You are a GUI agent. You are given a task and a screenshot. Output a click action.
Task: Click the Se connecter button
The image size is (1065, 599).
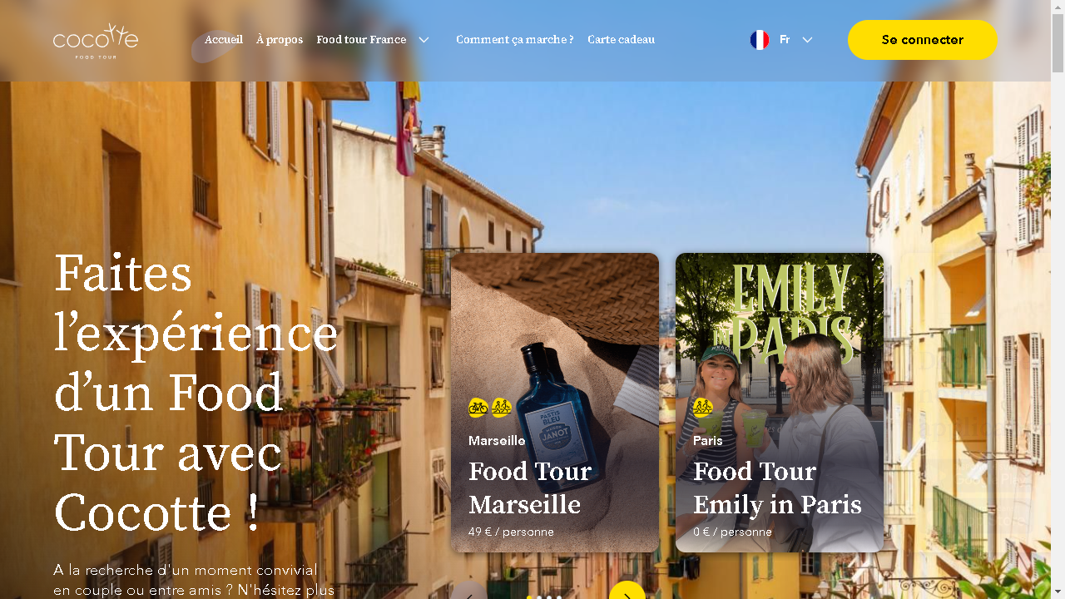923,40
